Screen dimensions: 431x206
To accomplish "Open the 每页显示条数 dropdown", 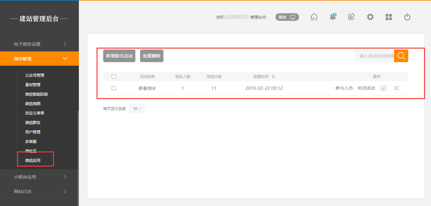I will pos(137,109).
